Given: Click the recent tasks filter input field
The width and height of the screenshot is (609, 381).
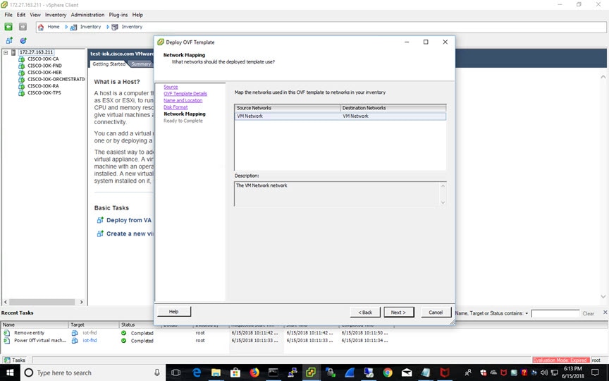Looking at the screenshot, I should pos(555,313).
